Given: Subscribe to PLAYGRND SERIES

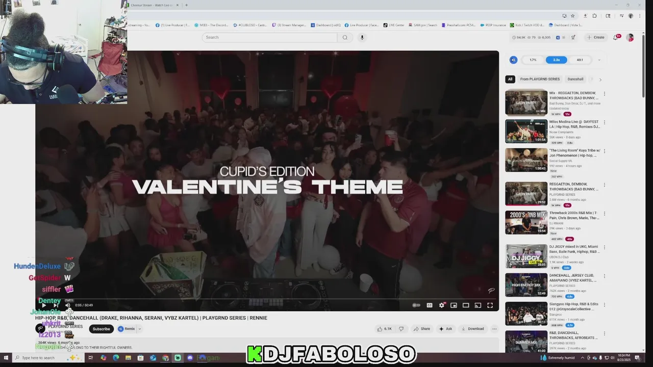Looking at the screenshot, I should pos(101,329).
